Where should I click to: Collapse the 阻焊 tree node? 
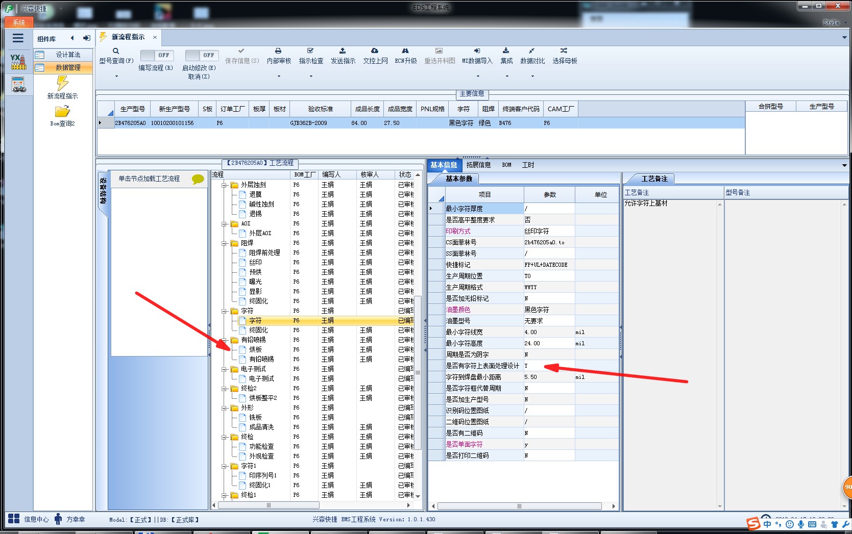pos(224,243)
